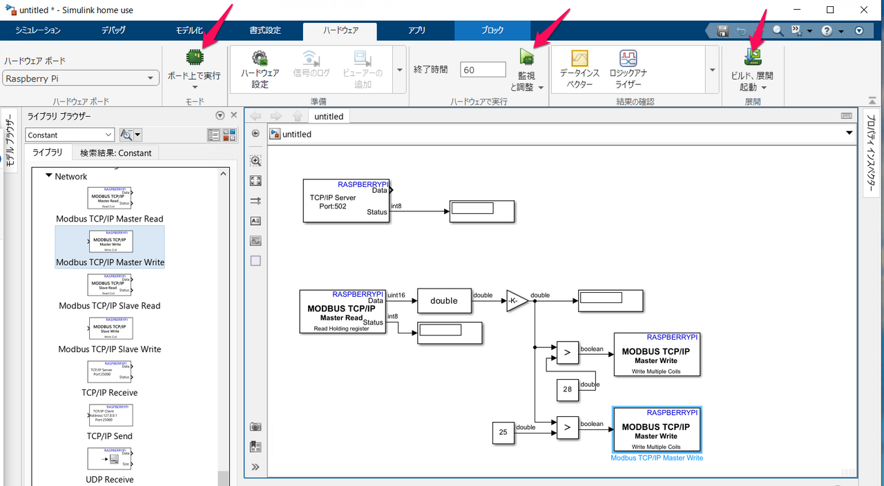
Task: Open the Hardware Settings (ハードウェア設定) gear icon
Action: click(260, 59)
